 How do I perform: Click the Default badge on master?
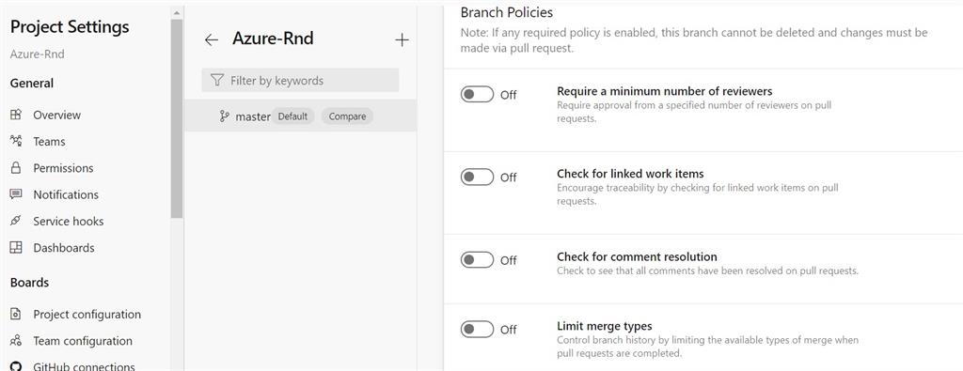[x=293, y=116]
